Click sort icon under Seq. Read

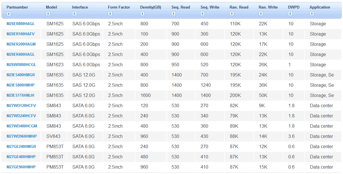point(173,14)
